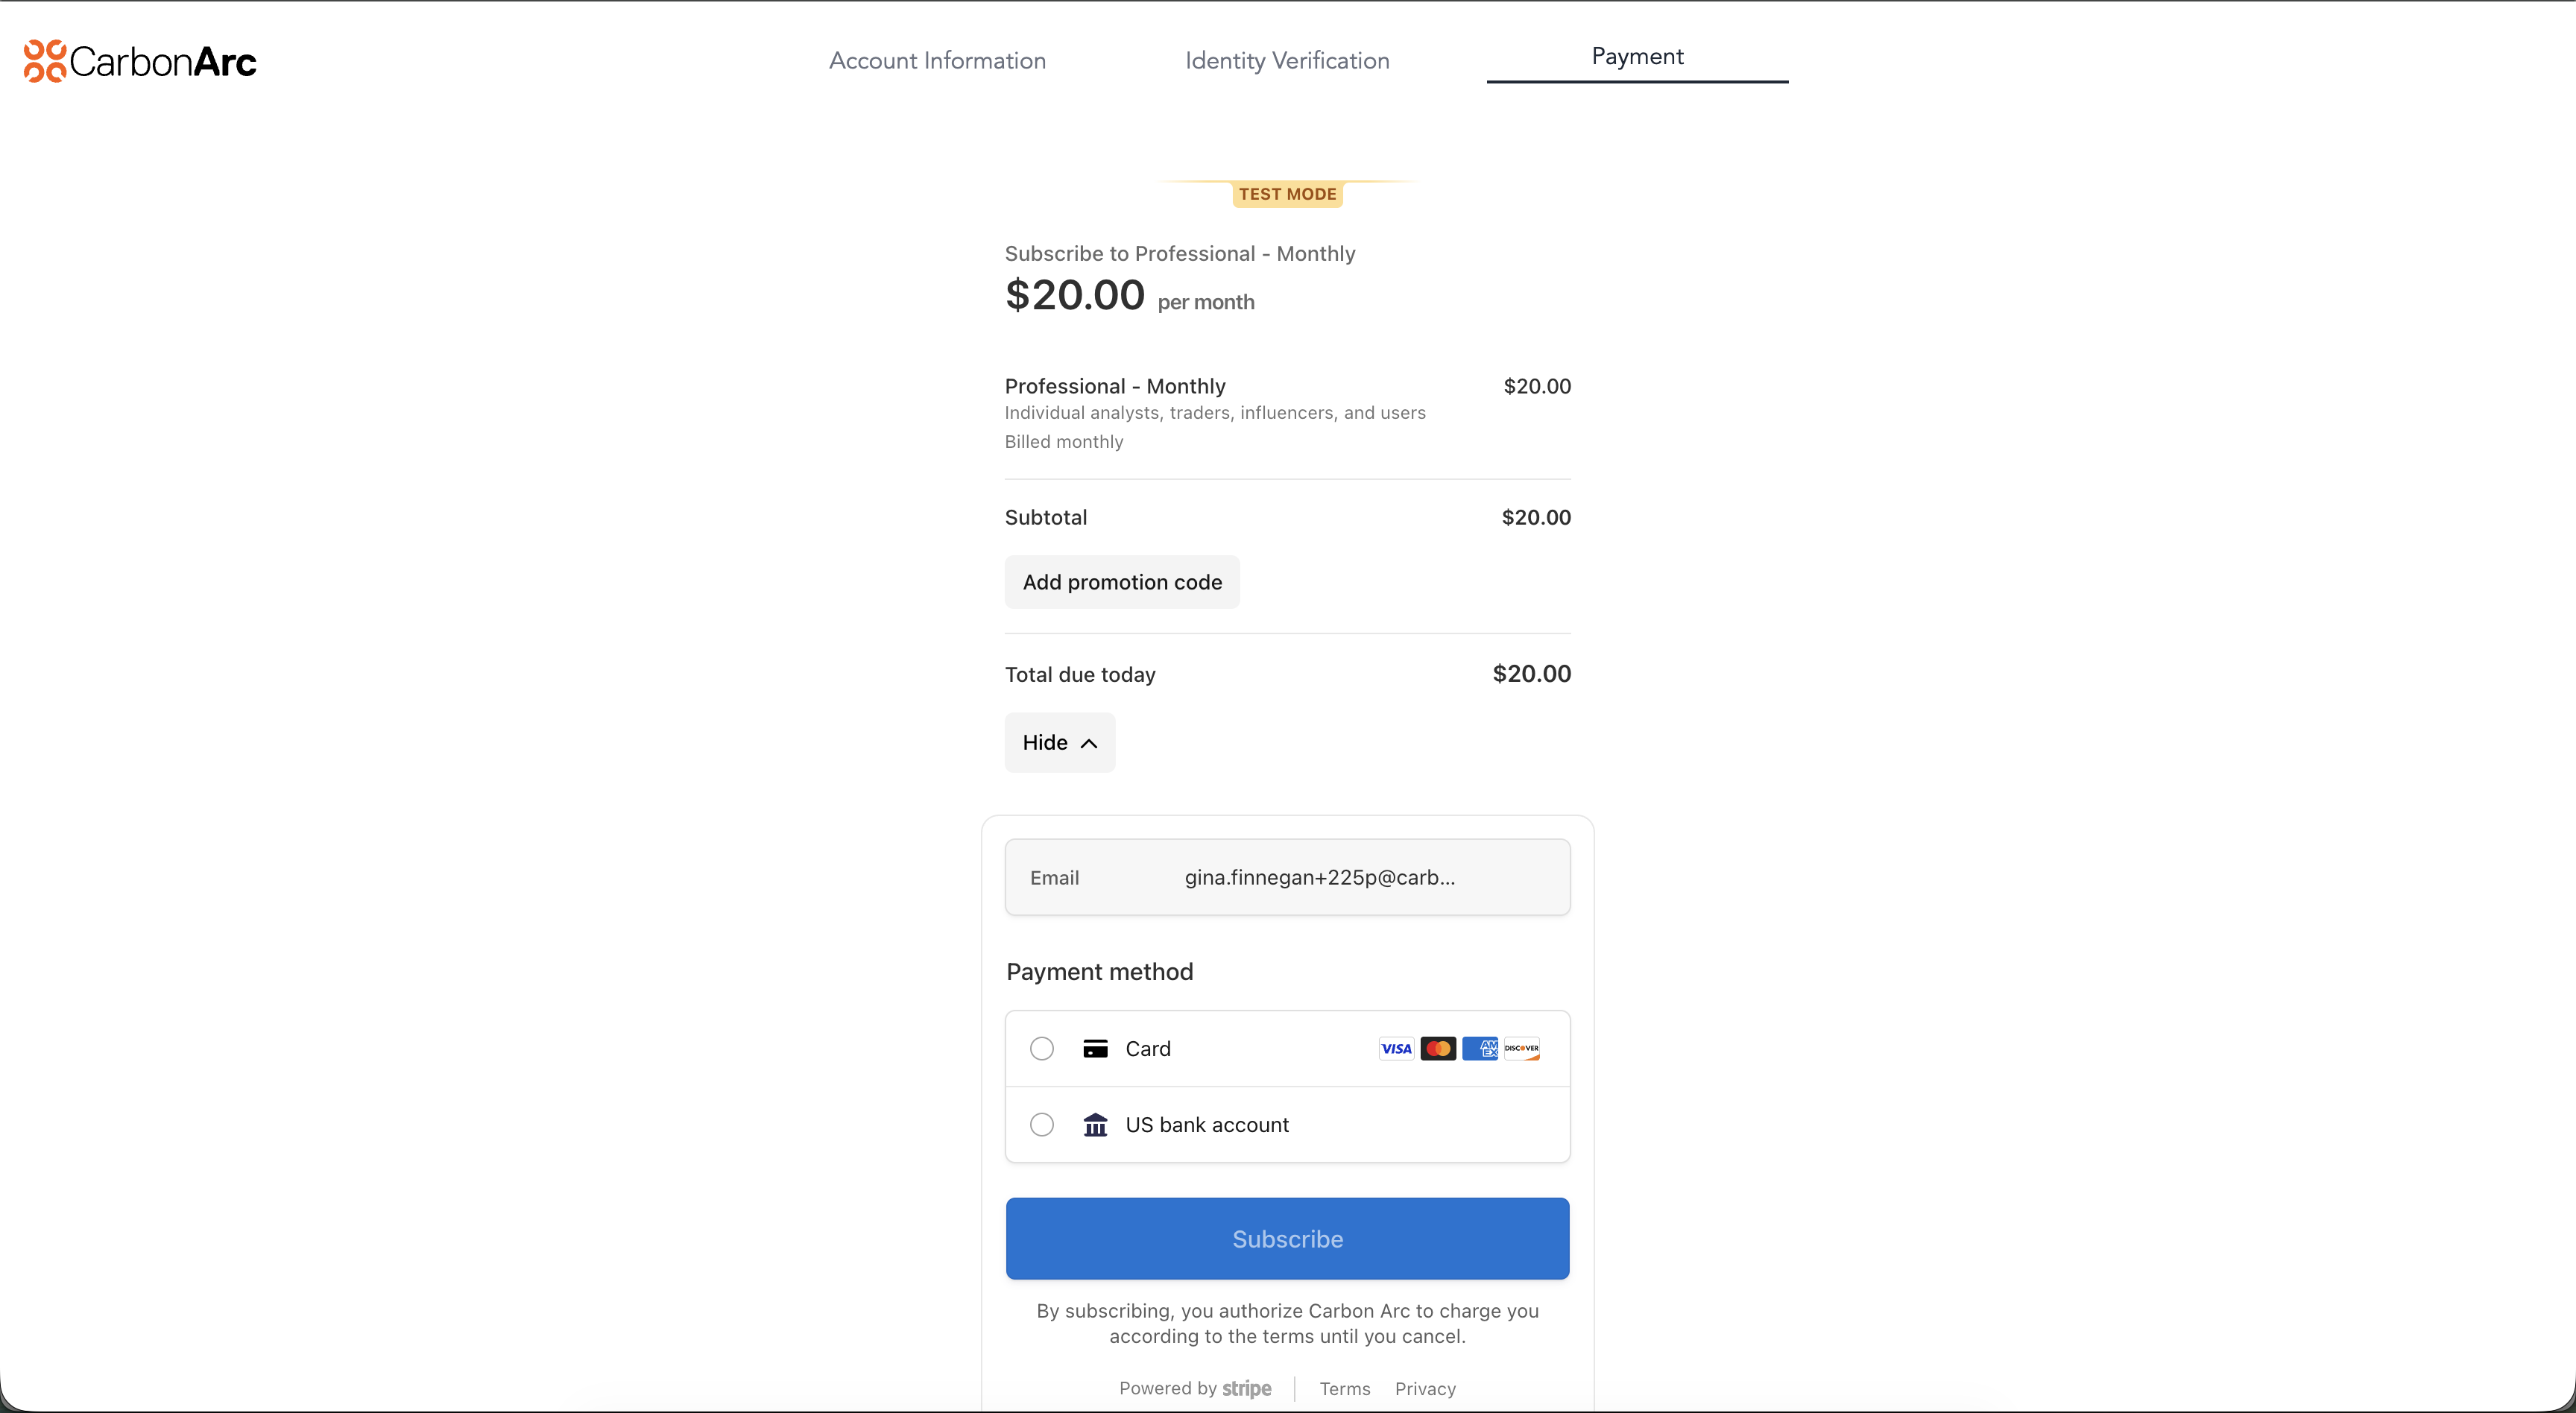The height and width of the screenshot is (1413, 2576).
Task: Open the Identity Verification tab
Action: (1287, 60)
